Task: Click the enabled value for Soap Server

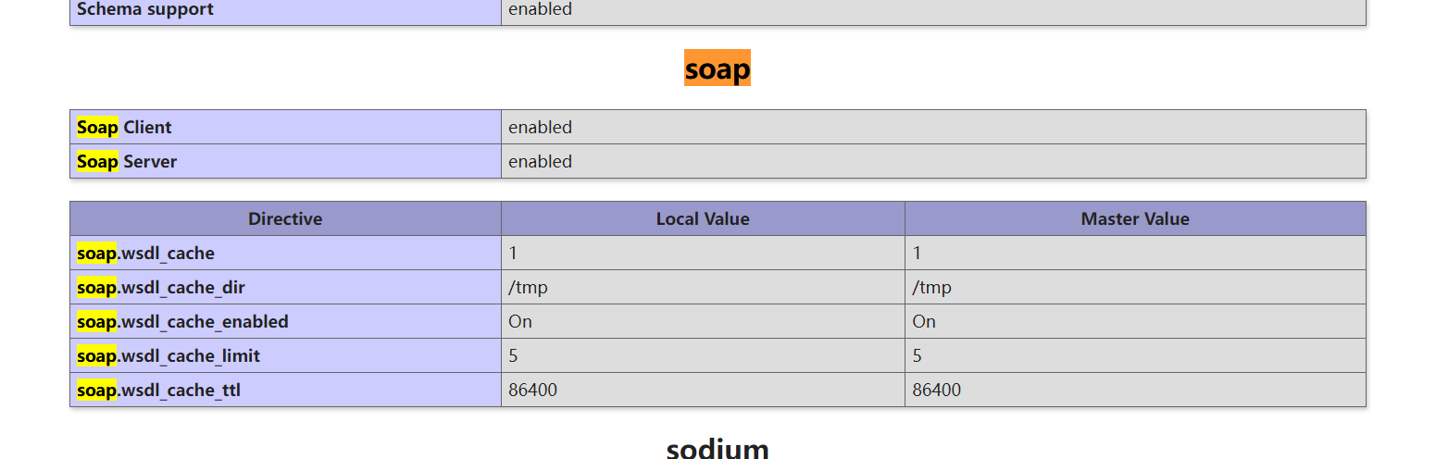Action: [x=540, y=162]
